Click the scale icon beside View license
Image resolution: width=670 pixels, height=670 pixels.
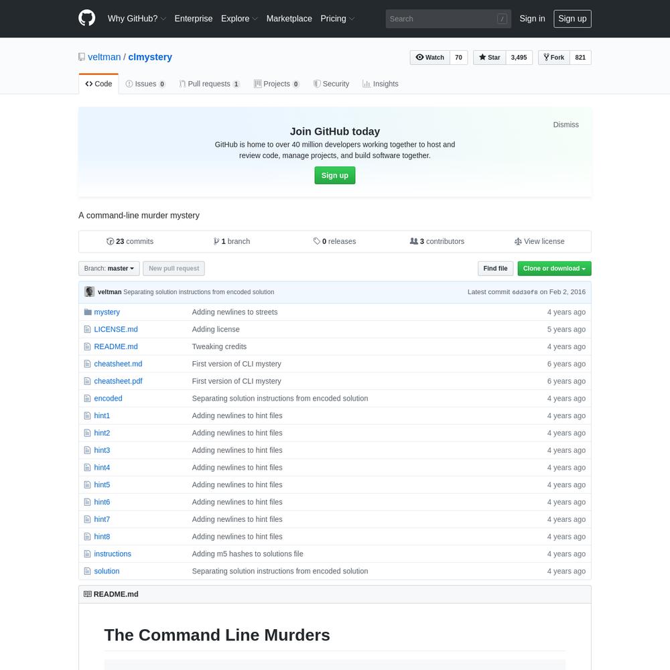click(518, 241)
